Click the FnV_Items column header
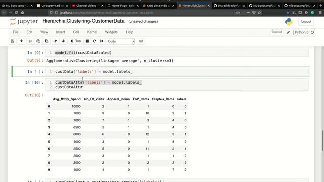This screenshot has height=182, width=324. pos(141,99)
